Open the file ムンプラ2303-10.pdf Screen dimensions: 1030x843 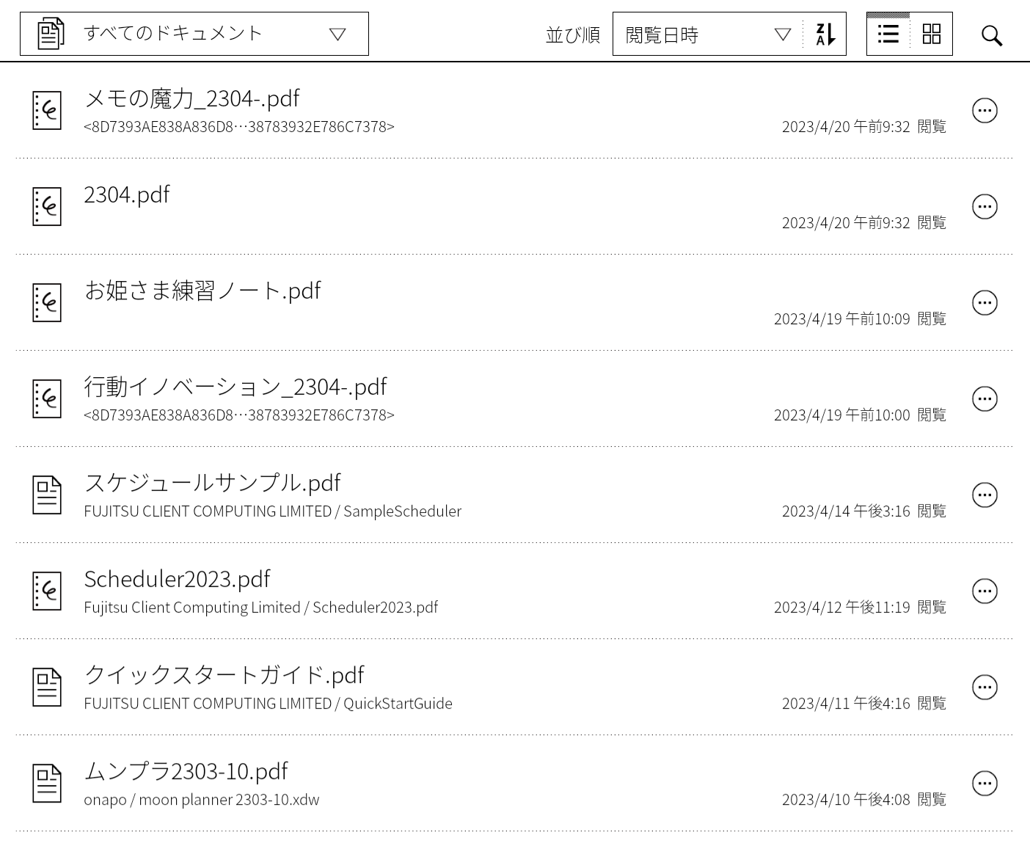(186, 771)
